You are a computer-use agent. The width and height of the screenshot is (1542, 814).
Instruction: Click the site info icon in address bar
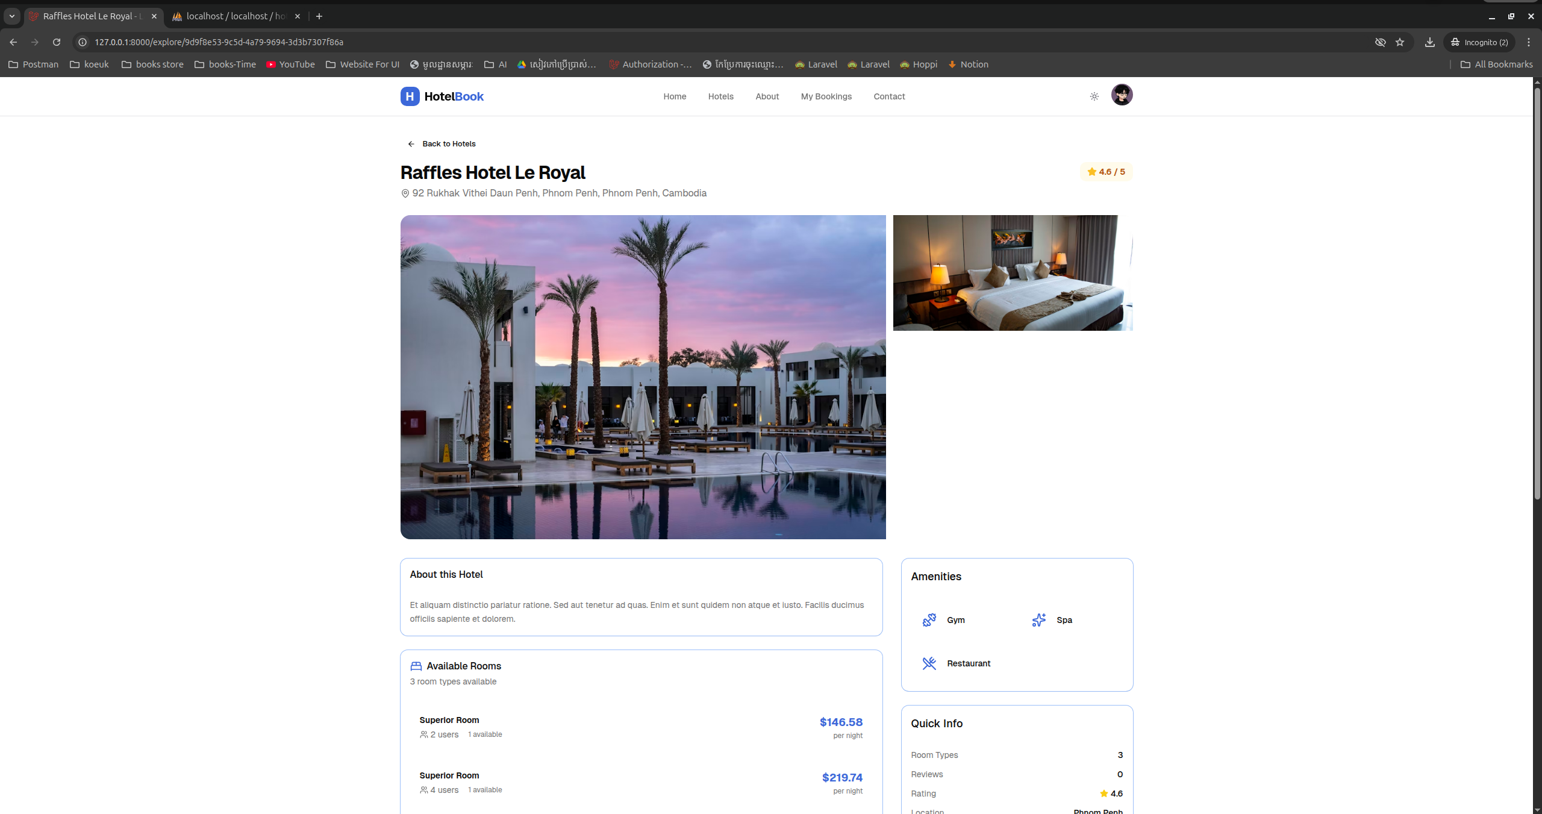point(83,42)
